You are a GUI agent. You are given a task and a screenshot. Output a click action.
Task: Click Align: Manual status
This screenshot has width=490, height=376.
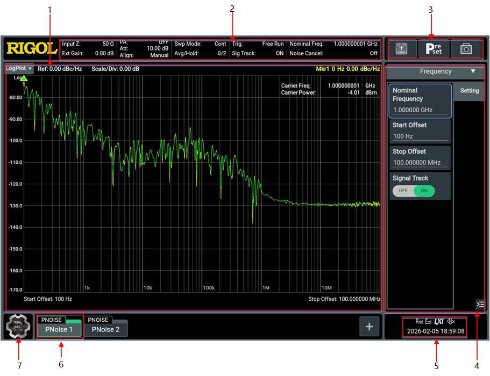tap(144, 55)
